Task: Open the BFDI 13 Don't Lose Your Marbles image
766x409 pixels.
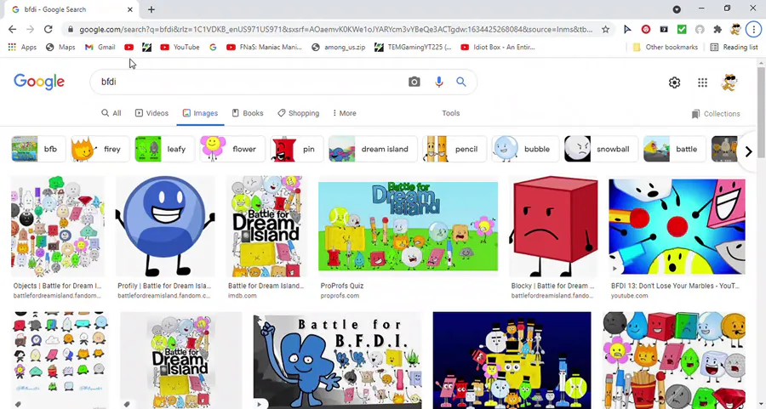Action: tap(677, 226)
